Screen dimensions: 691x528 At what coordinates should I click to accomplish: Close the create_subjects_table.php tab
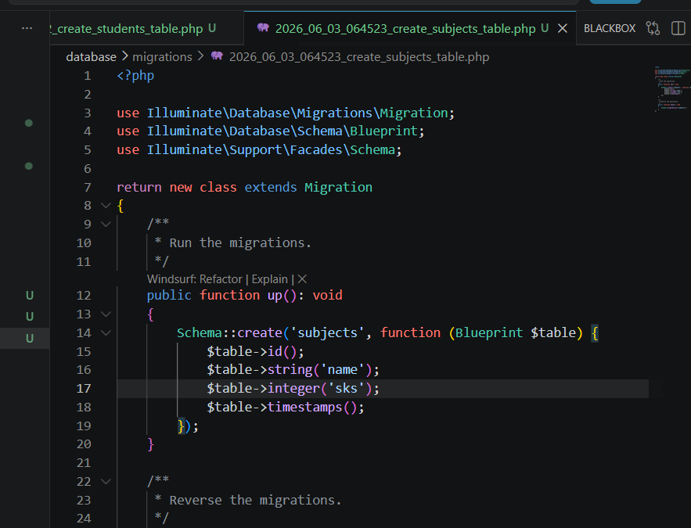coord(563,29)
